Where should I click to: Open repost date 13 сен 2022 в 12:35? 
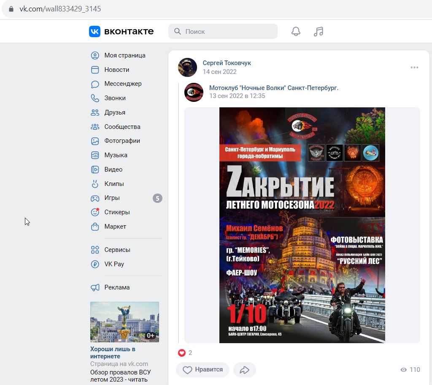tap(237, 96)
